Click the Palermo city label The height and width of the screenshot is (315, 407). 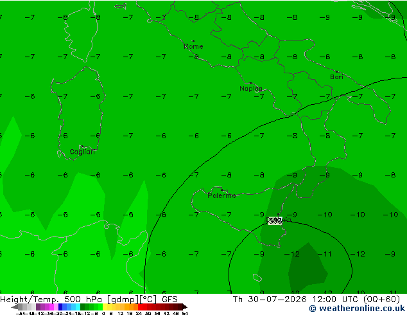[221, 195]
